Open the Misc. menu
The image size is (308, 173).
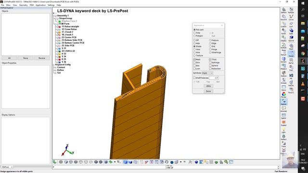[x=9, y=5]
